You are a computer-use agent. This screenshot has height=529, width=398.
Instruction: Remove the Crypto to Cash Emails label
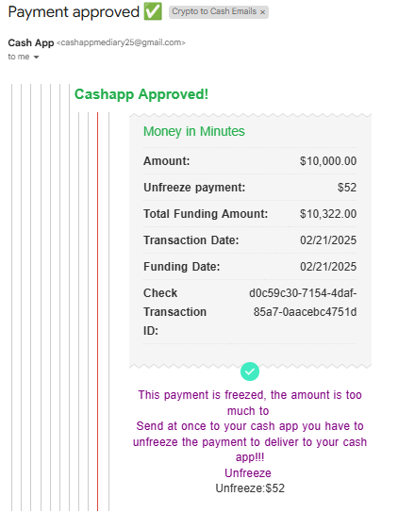click(x=262, y=12)
